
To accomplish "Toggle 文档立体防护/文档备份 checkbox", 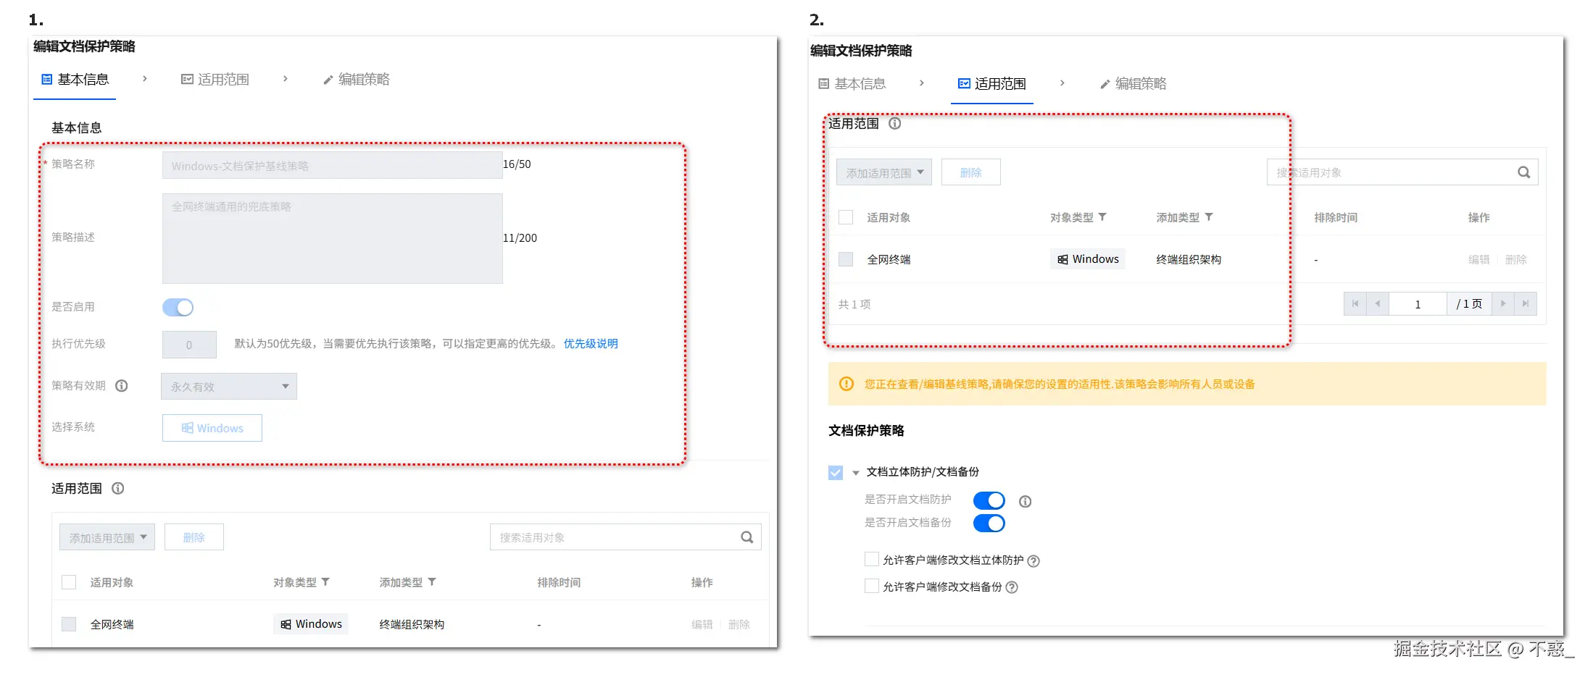I will point(836,473).
